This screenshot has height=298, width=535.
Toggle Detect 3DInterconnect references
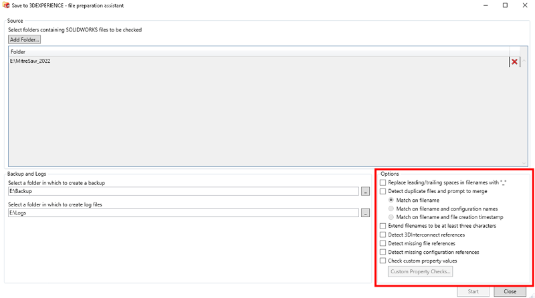pyautogui.click(x=383, y=235)
